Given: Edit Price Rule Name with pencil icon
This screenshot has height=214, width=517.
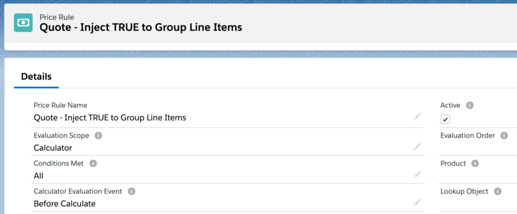Looking at the screenshot, I should [418, 117].
